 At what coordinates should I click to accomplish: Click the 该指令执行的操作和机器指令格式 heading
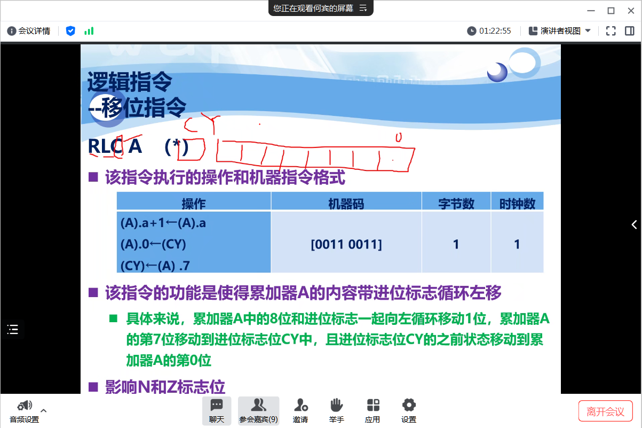coord(225,177)
